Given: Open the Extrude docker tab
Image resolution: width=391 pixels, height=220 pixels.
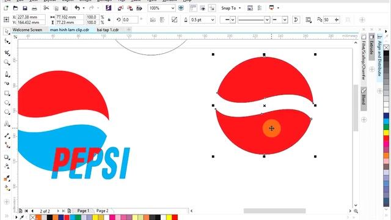Looking at the screenshot, I should pos(371,46).
